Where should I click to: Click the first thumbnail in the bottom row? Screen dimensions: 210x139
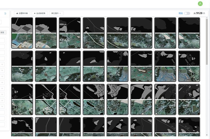22,127
